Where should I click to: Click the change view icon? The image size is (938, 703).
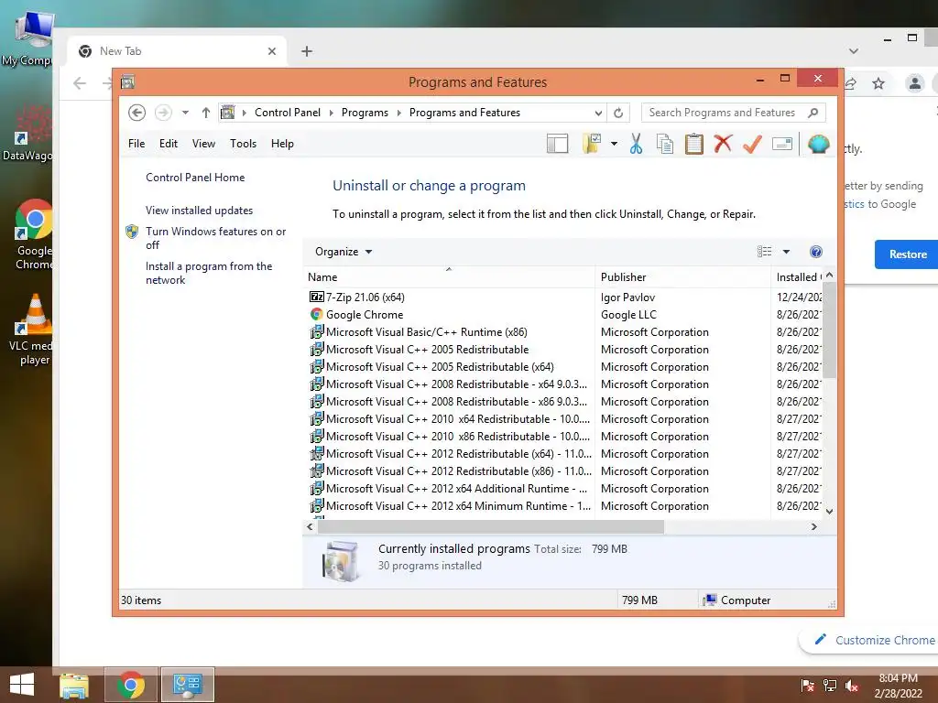pos(765,252)
